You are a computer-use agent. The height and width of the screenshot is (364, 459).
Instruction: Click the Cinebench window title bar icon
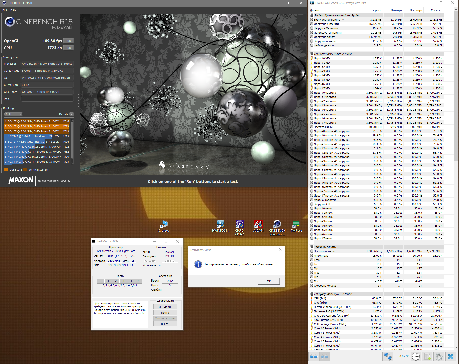pos(4,3)
